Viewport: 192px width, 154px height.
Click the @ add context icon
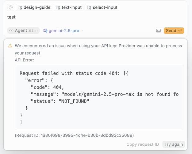pyautogui.click(x=11, y=7)
